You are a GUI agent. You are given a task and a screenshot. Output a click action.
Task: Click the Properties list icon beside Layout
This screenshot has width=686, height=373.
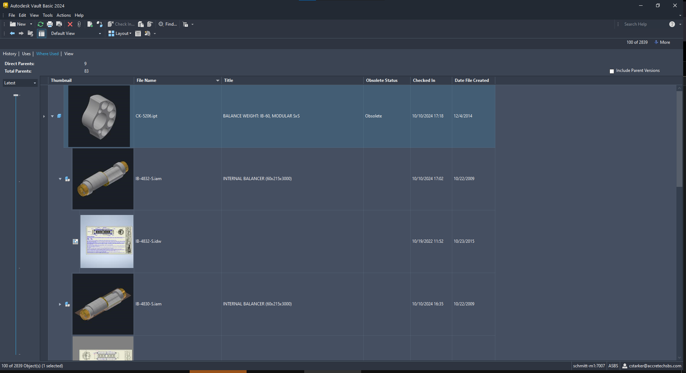(138, 33)
